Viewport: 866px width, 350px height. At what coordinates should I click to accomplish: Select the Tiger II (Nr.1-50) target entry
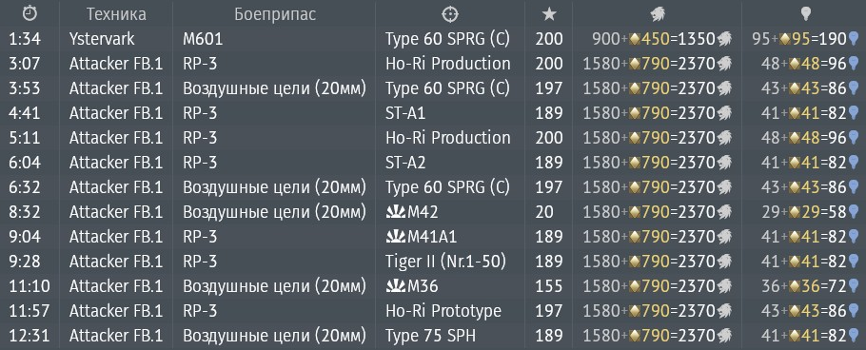[445, 262]
